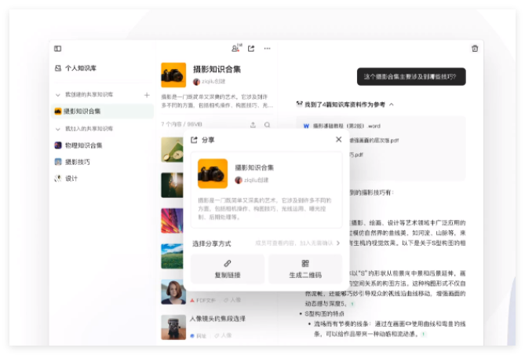Image resolution: width=525 pixels, height=355 pixels.
Task: Click the colorful lights thumbnail
Action: click(x=172, y=221)
